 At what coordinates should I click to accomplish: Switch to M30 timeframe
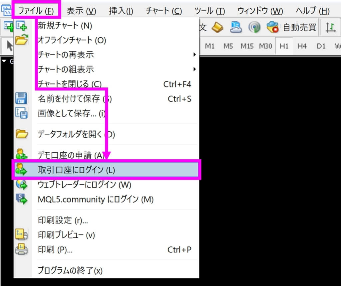(x=265, y=46)
